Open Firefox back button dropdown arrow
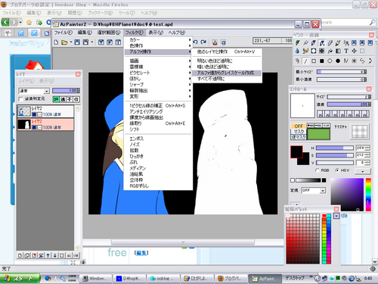The image size is (378, 284). (x=20, y=22)
